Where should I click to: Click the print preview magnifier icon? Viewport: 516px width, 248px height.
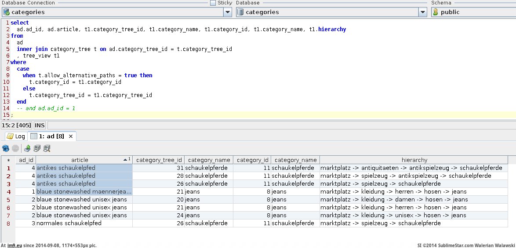pyautogui.click(x=47, y=148)
